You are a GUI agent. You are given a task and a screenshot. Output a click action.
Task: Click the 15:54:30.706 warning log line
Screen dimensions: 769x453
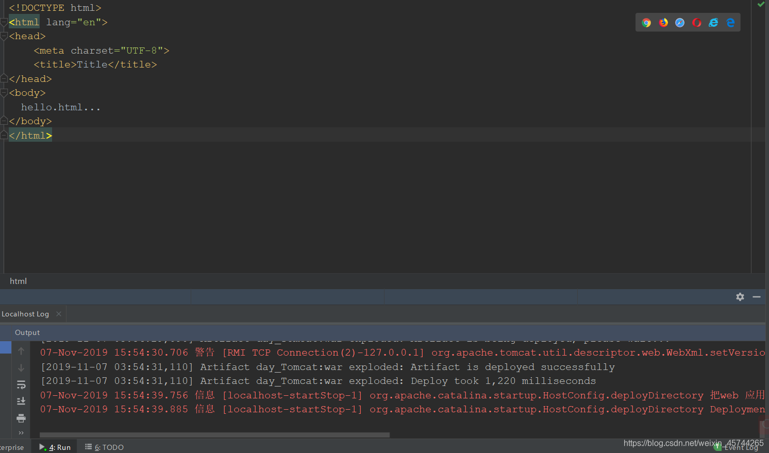pyautogui.click(x=403, y=353)
